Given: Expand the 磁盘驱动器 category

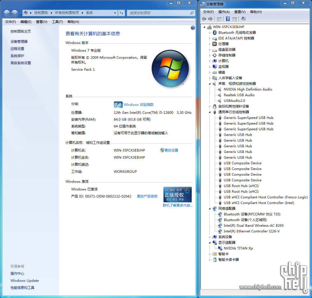Looking at the screenshot, I should [x=209, y=50].
